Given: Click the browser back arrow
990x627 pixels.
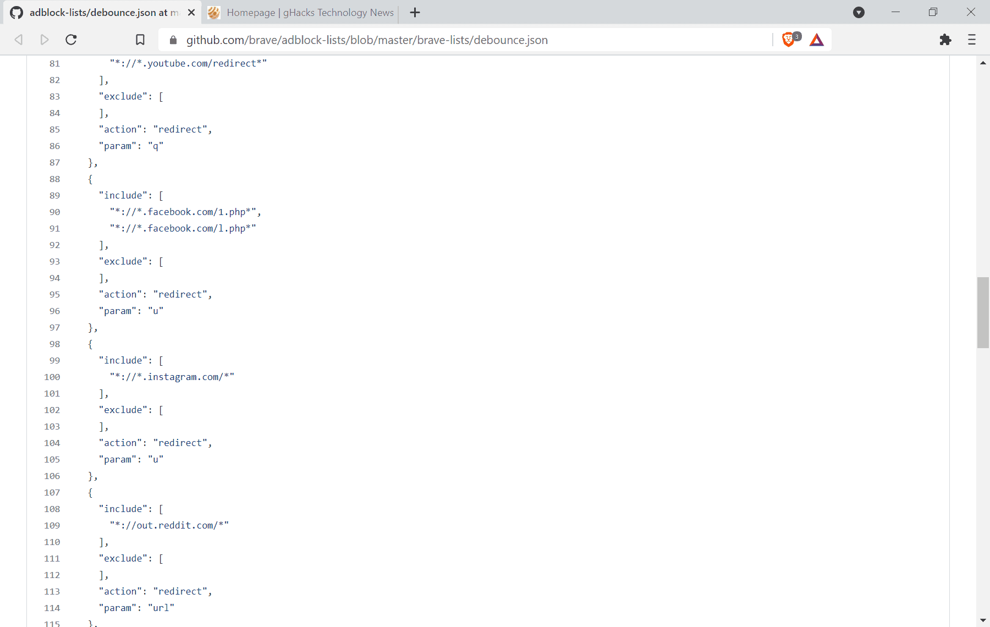Looking at the screenshot, I should 19,40.
